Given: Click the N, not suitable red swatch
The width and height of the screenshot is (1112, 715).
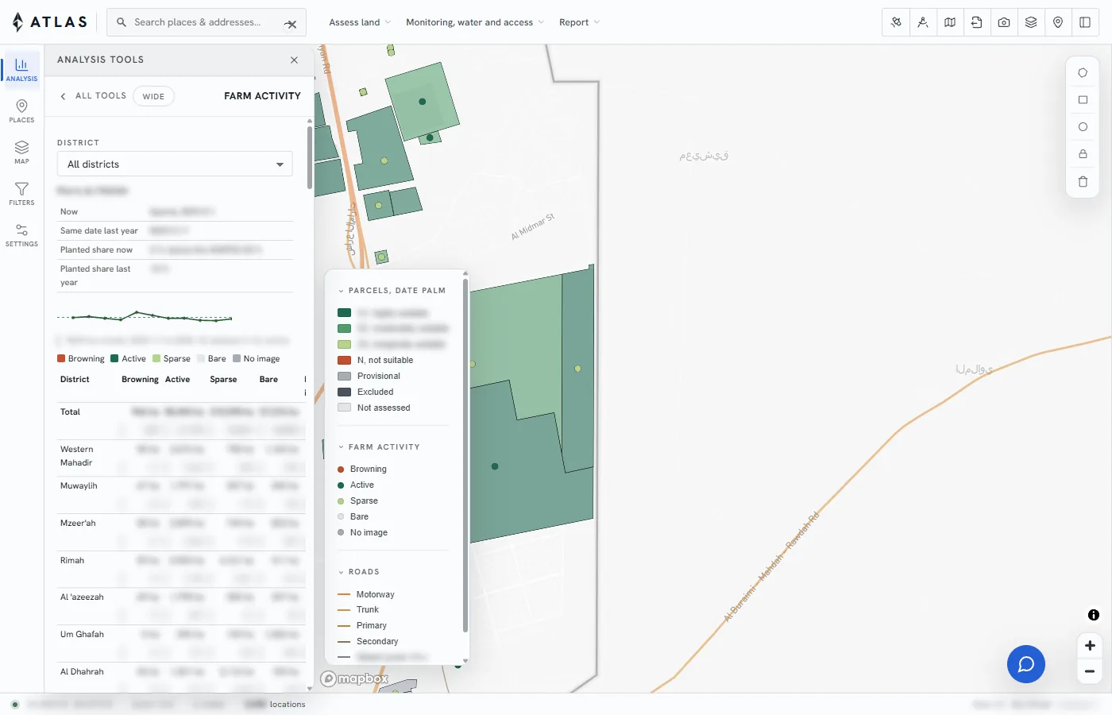Looking at the screenshot, I should (x=344, y=361).
